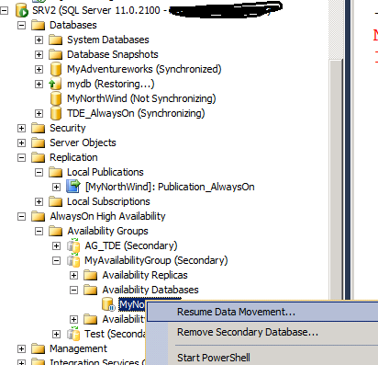The height and width of the screenshot is (365, 378).
Task: Expand the Management node
Action: tap(21, 348)
